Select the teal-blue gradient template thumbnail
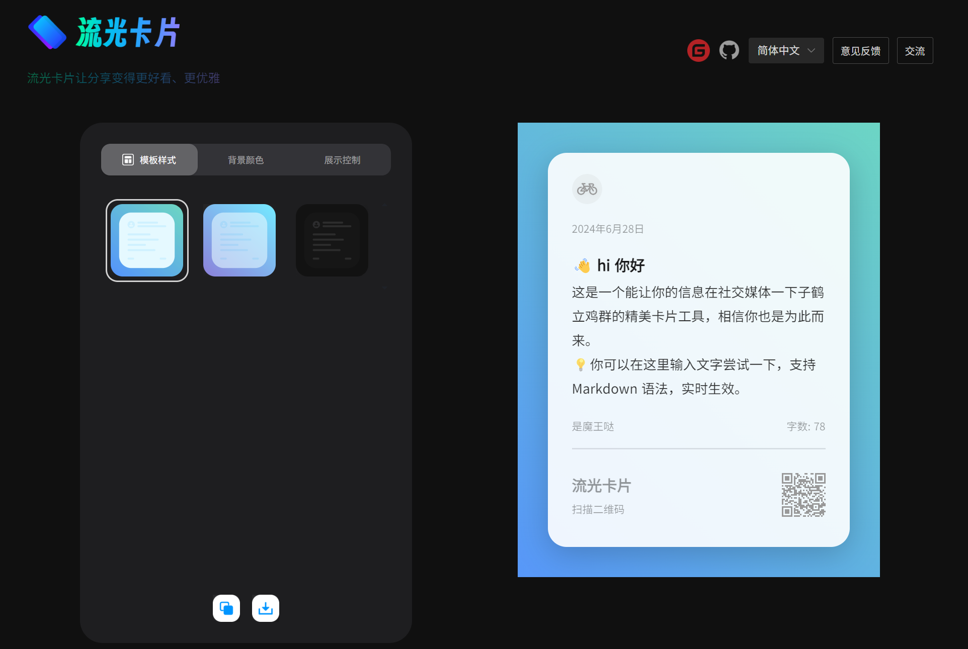 point(147,240)
